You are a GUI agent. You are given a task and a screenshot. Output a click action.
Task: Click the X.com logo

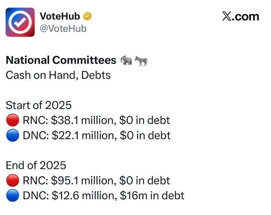(241, 16)
